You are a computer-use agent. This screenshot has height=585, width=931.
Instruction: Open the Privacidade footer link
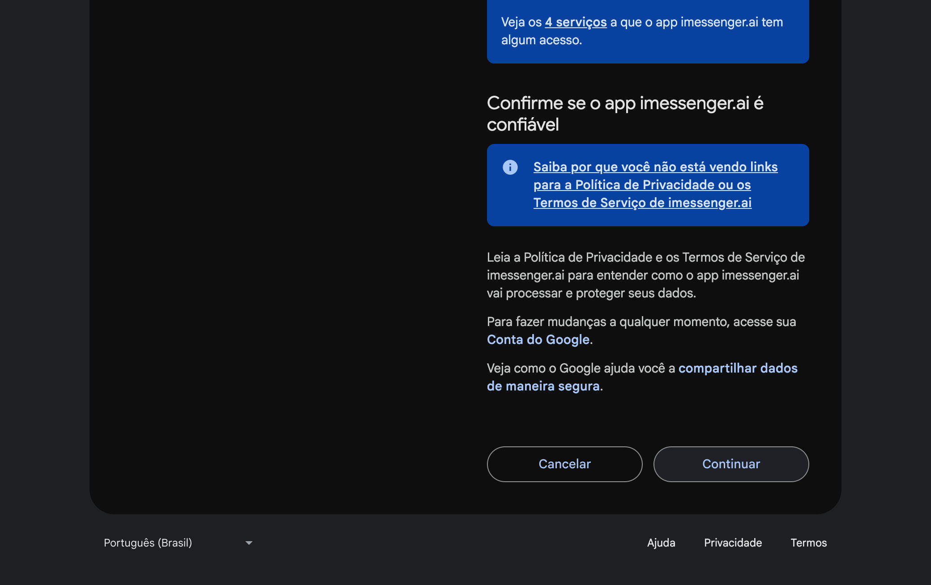[x=733, y=543]
